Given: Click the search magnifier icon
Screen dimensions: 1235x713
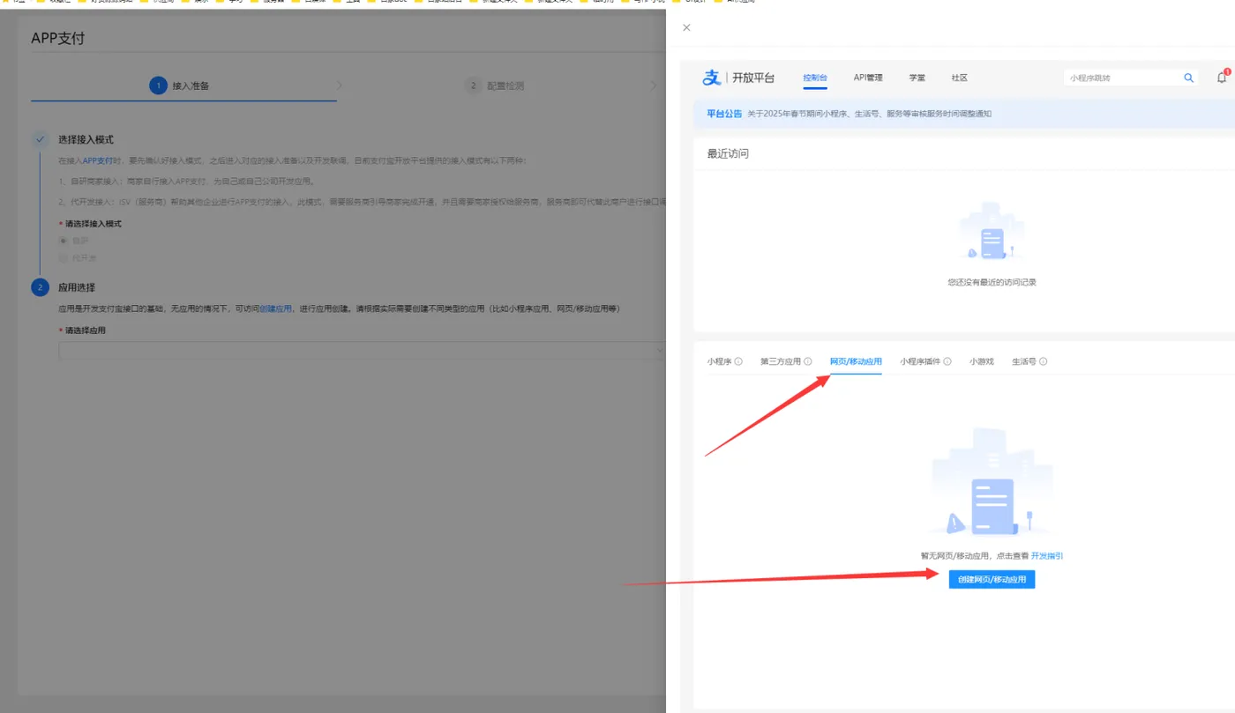Looking at the screenshot, I should tap(1188, 78).
